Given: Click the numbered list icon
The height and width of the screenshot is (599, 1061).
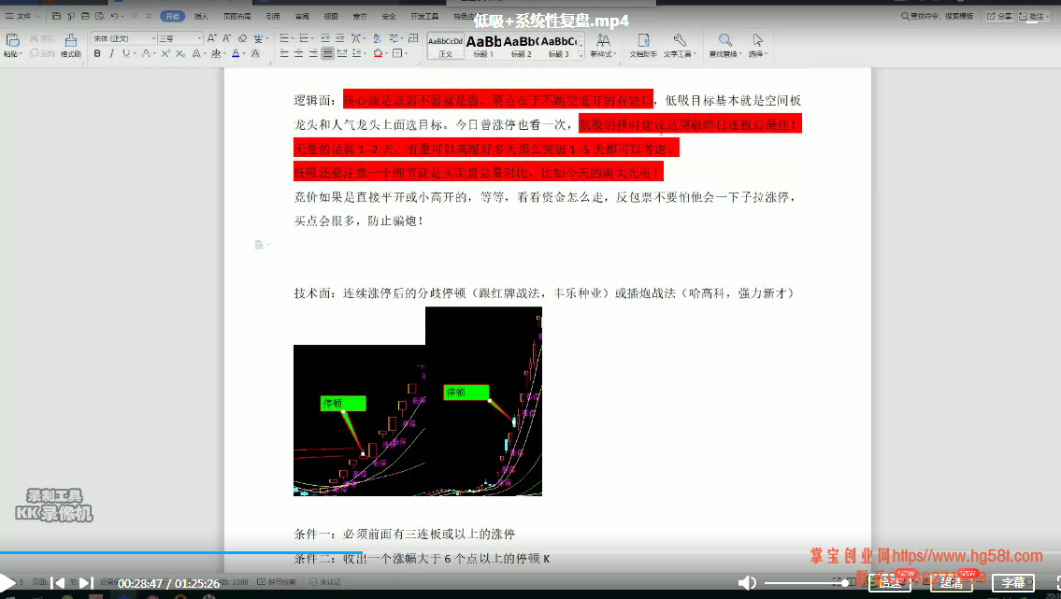Looking at the screenshot, I should [304, 38].
